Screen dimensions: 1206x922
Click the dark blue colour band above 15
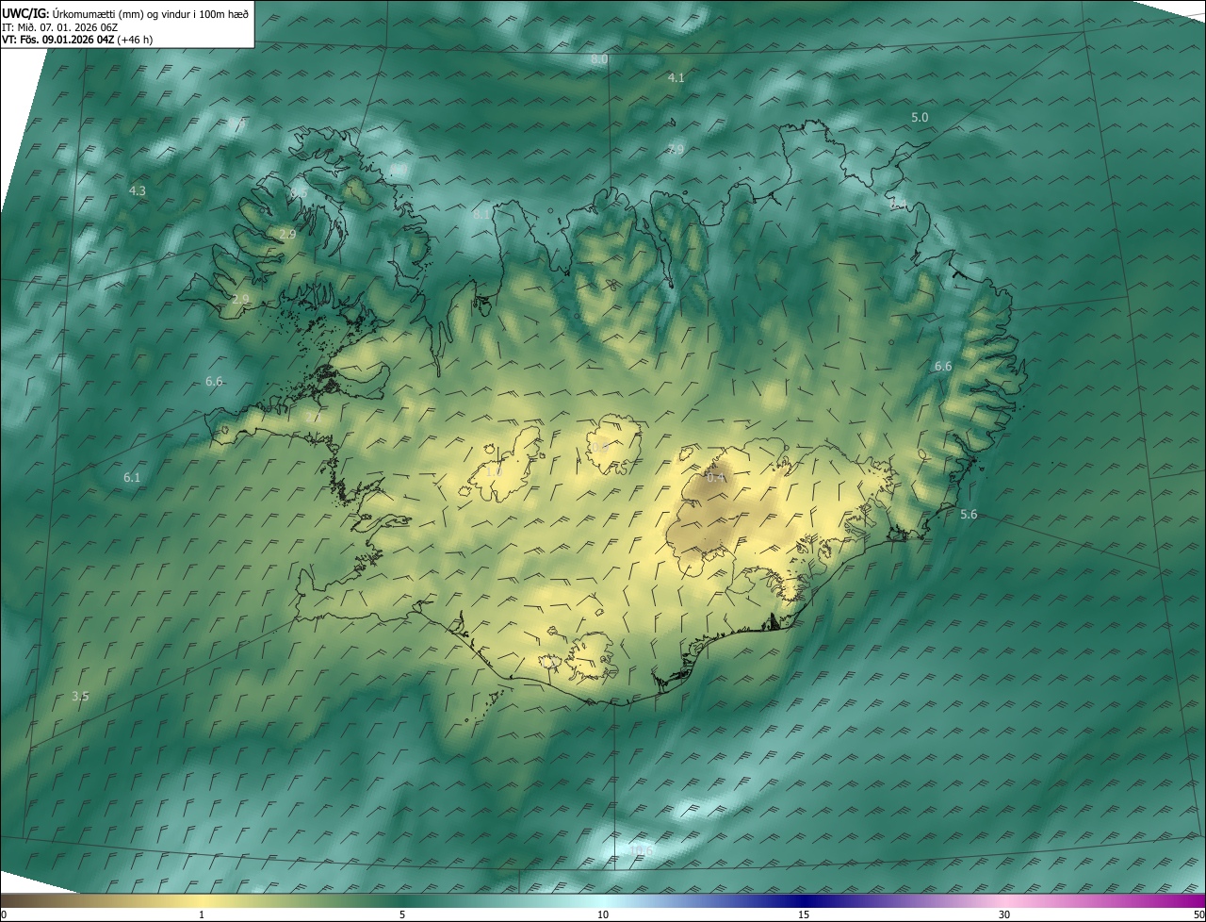click(x=804, y=901)
